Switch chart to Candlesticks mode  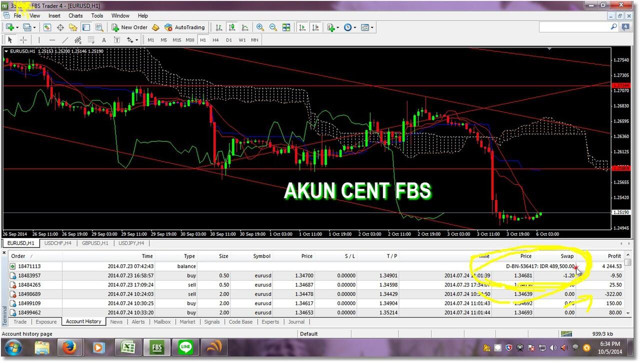tap(232, 27)
